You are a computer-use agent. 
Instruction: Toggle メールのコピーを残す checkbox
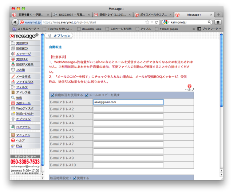[87, 95]
